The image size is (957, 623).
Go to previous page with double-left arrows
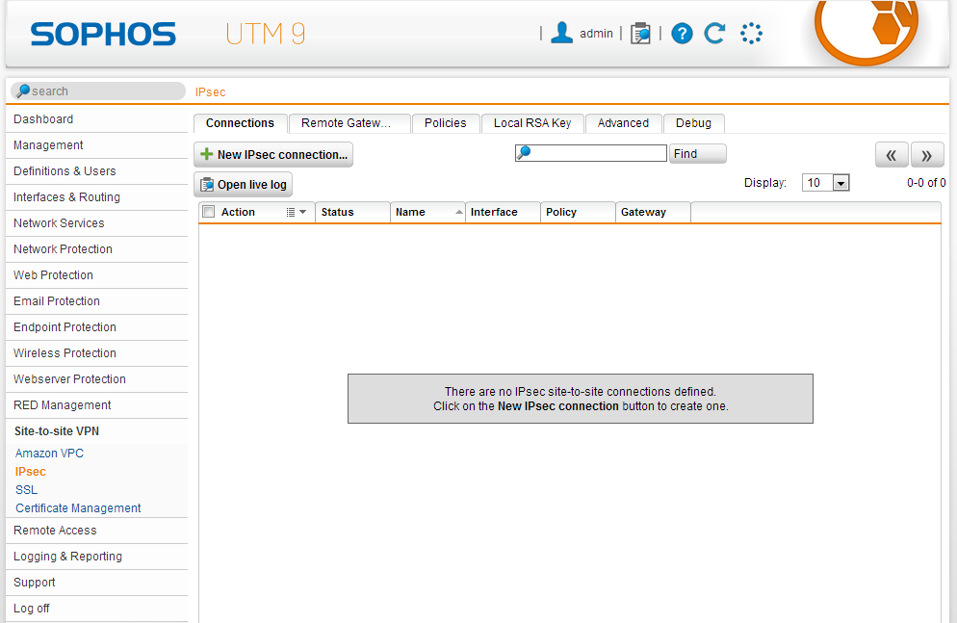click(x=892, y=155)
